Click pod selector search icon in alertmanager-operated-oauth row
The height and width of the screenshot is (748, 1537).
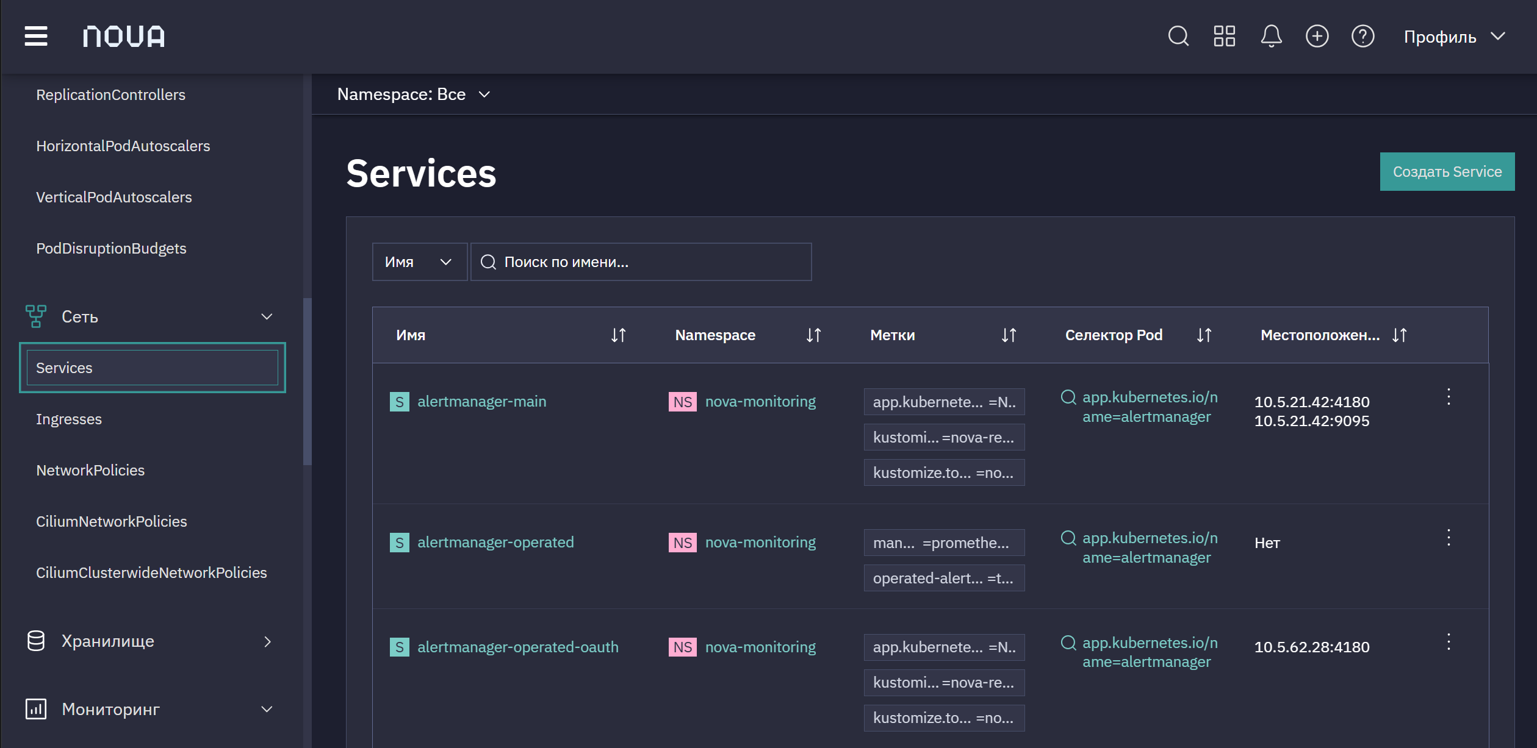point(1068,643)
